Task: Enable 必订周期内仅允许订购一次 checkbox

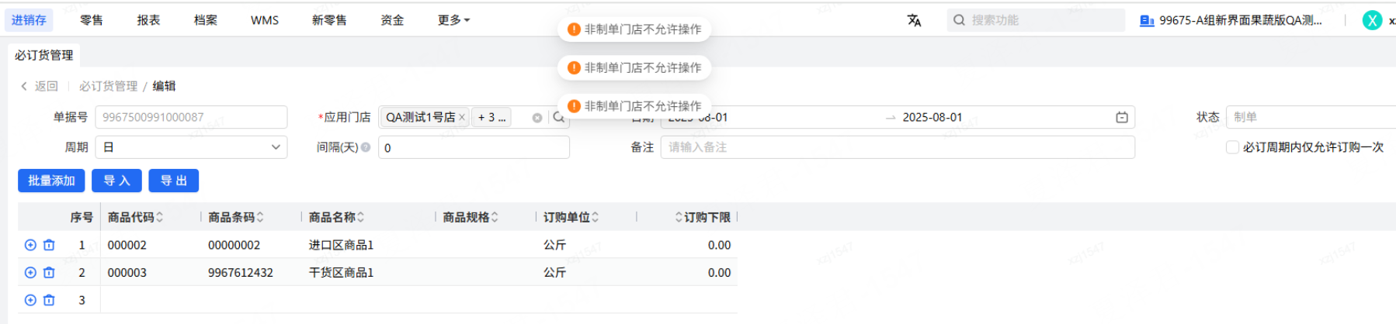Action: (x=1232, y=147)
